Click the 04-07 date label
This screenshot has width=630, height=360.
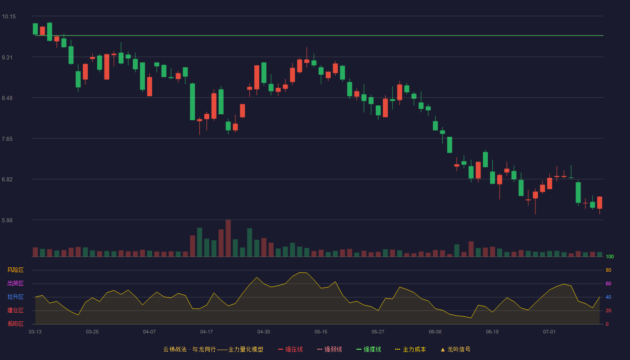(x=149, y=332)
